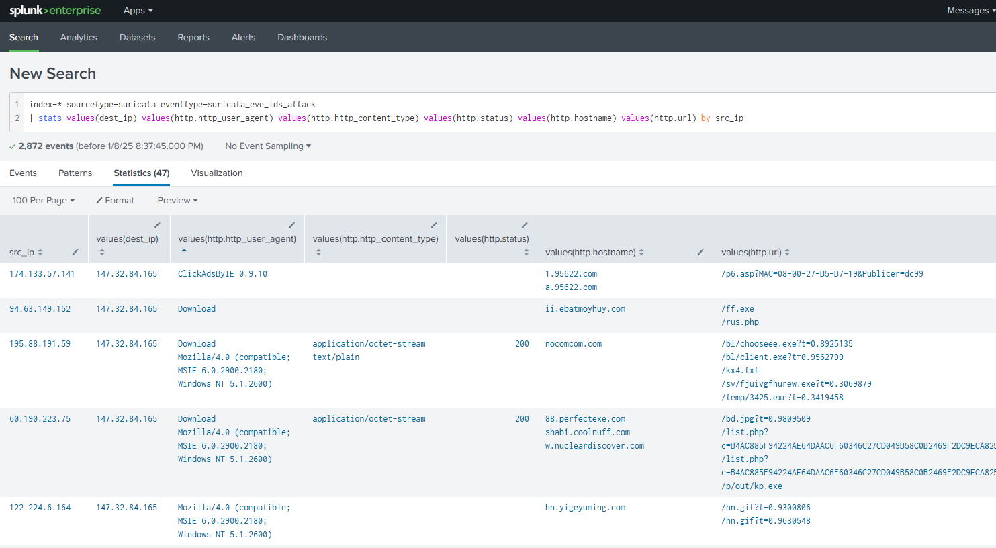This screenshot has height=548, width=996.
Task: Open the Apps menu
Action: [137, 10]
